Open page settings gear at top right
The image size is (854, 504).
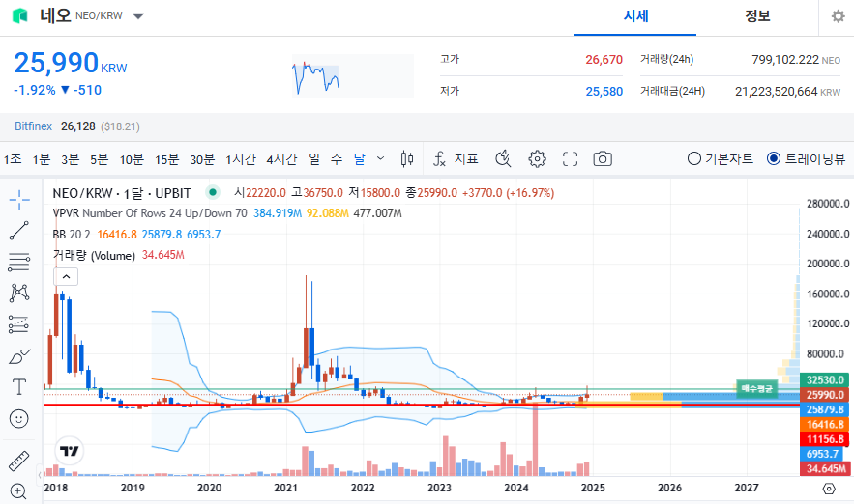click(x=839, y=16)
